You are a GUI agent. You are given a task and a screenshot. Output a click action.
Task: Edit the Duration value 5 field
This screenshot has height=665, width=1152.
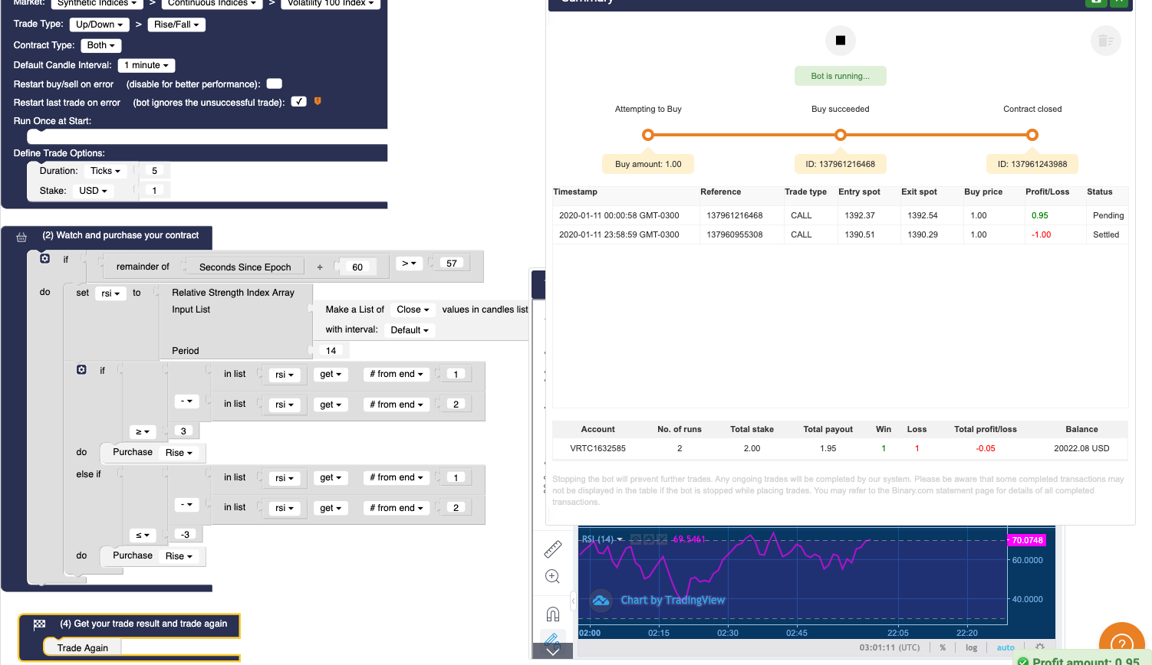tap(154, 171)
